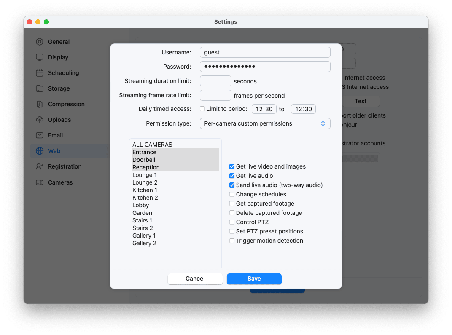
Task: Save the guest account permissions
Action: pos(254,279)
